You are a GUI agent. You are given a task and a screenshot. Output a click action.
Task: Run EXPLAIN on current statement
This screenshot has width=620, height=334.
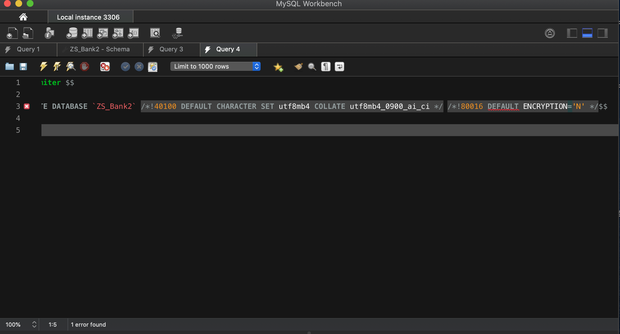point(71,67)
